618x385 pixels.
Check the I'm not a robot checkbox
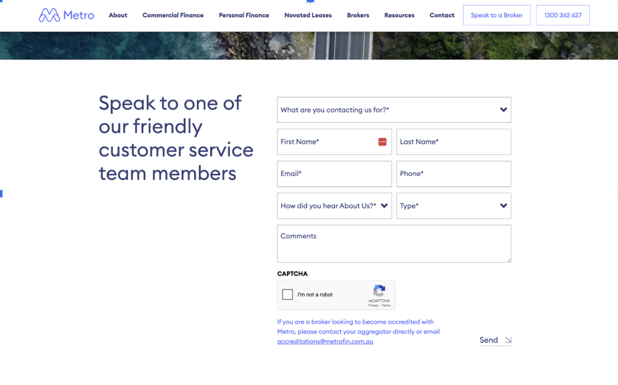(288, 294)
